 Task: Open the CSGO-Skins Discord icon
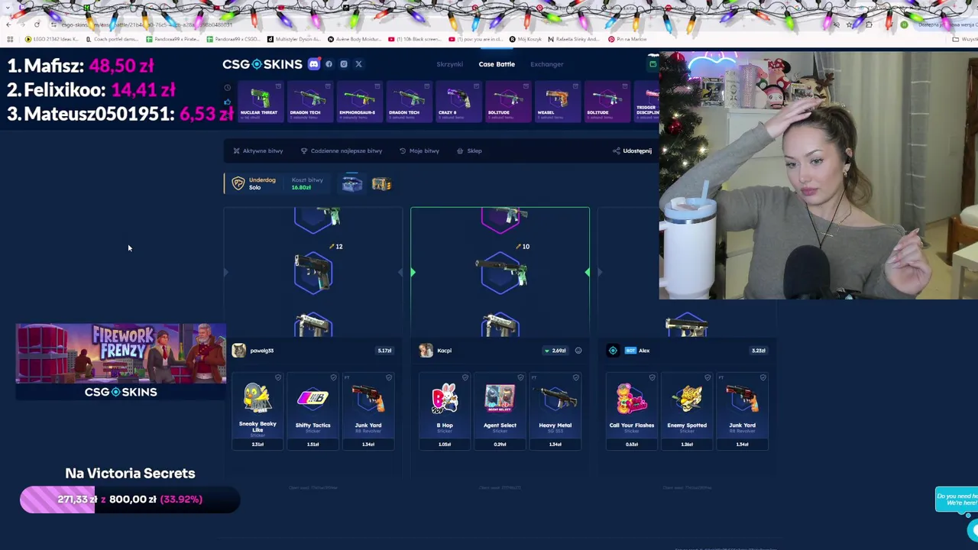313,64
